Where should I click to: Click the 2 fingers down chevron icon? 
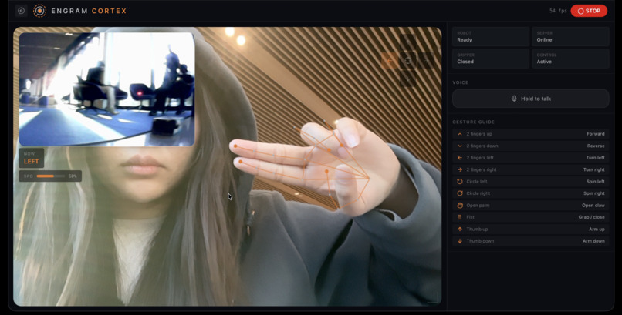(x=460, y=146)
